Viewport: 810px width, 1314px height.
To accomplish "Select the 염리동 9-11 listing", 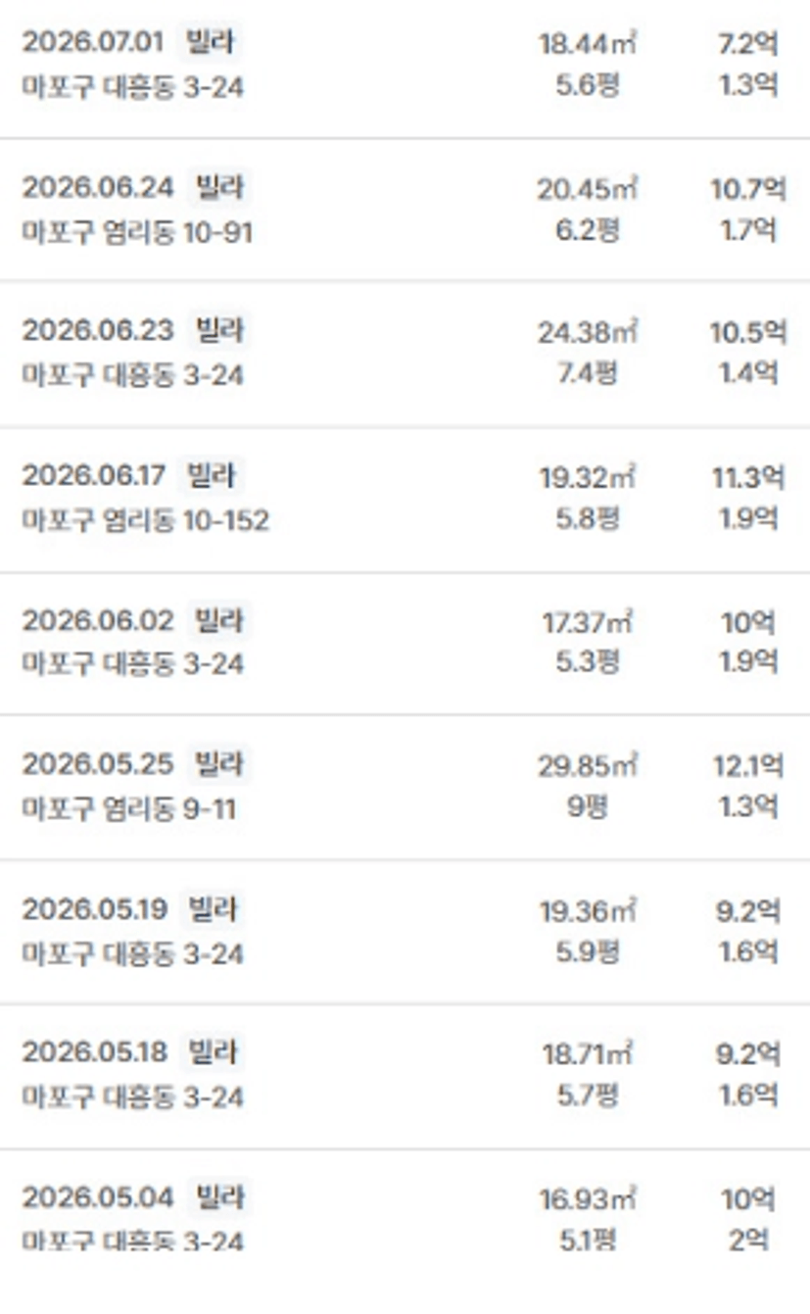I will pos(405,788).
